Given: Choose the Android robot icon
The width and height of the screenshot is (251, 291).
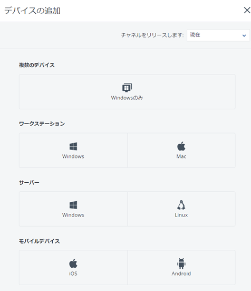Looking at the screenshot, I should pyautogui.click(x=181, y=264).
